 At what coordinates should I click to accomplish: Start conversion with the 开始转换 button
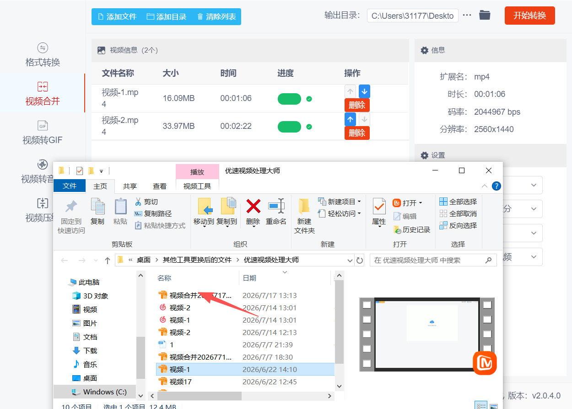point(529,16)
